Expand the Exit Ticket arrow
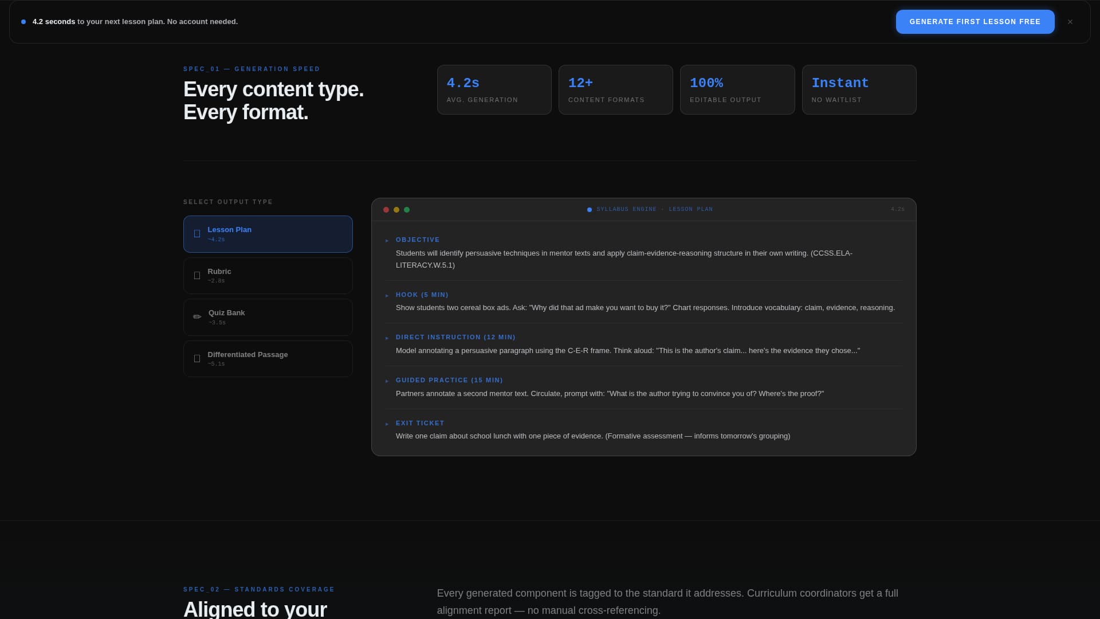 (x=387, y=424)
